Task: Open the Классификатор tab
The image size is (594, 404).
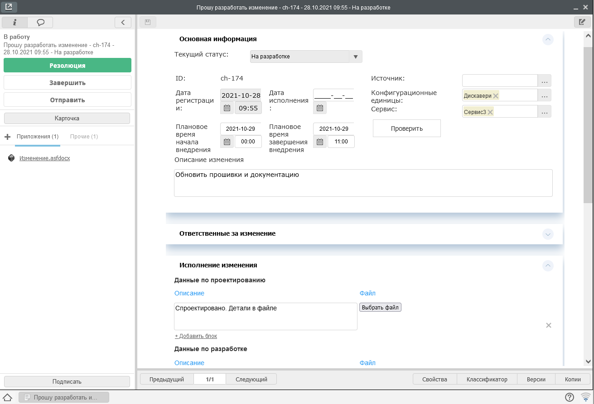Action: [x=487, y=380]
